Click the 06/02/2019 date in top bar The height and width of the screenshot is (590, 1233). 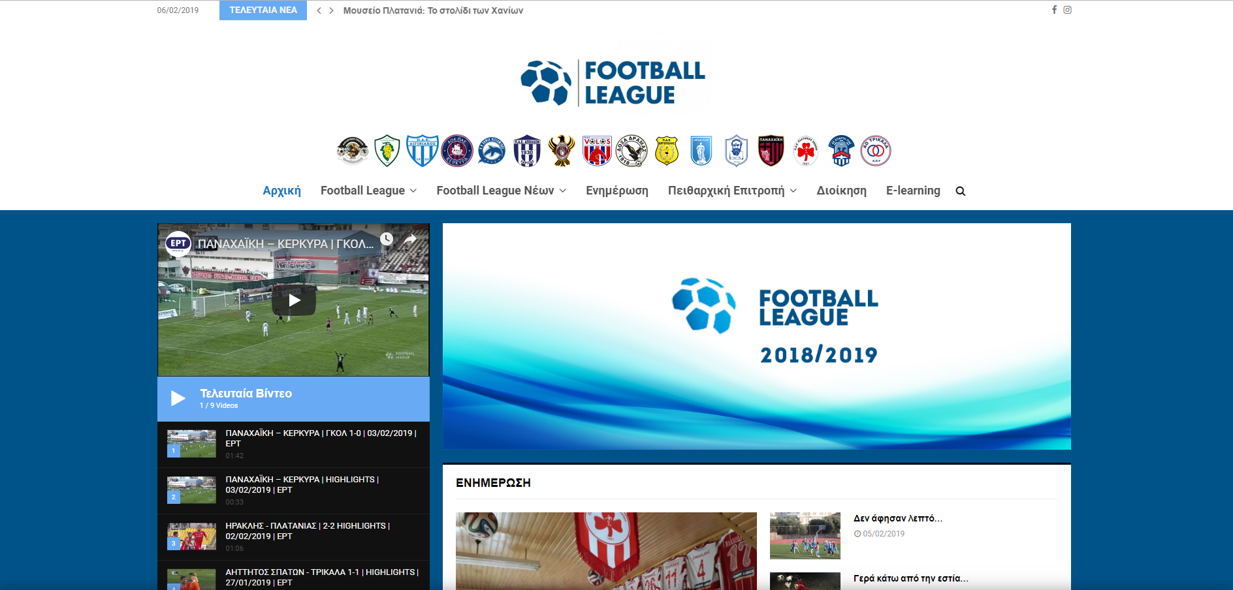[178, 10]
